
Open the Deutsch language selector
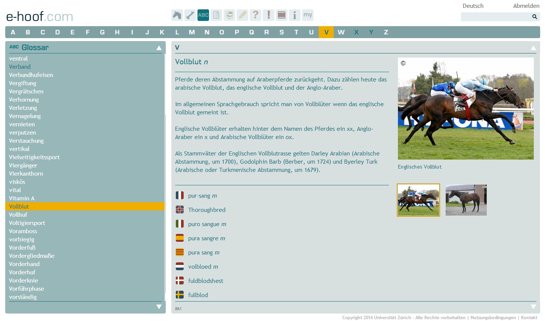473,6
